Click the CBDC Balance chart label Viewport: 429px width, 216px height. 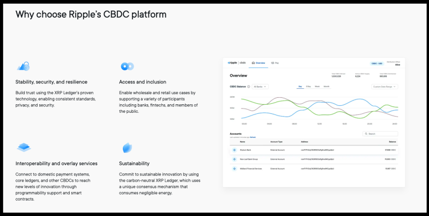[238, 87]
